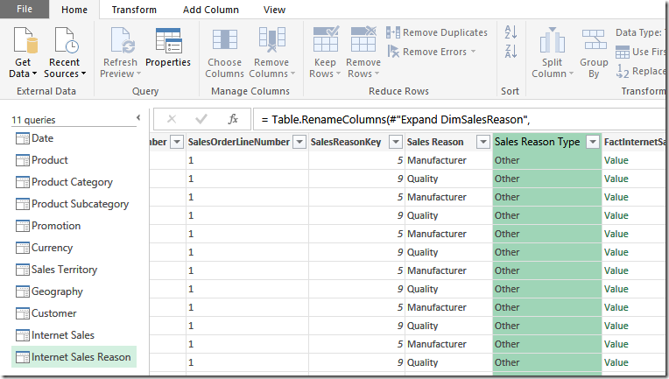The image size is (669, 379).
Task: Expand the Split Column dropdown arrow
Action: point(571,74)
